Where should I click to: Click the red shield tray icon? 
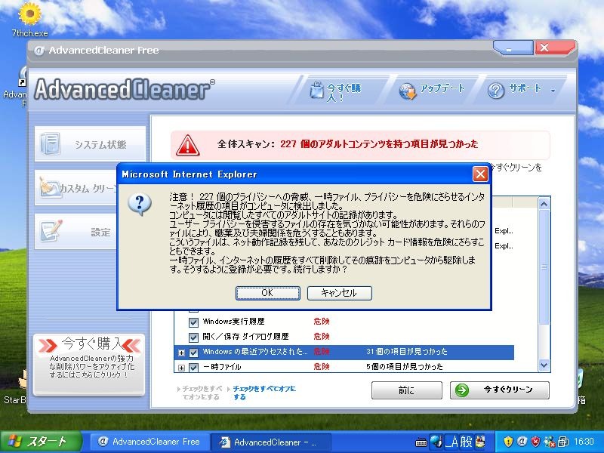tap(535, 442)
